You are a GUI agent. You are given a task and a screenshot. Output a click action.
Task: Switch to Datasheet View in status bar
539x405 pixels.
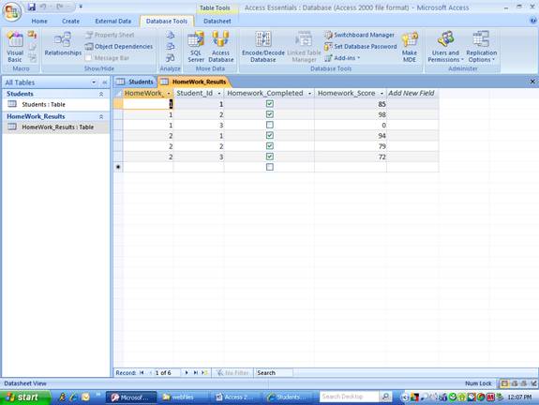[504, 383]
